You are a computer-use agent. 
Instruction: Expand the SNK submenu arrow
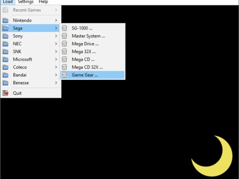[56, 52]
